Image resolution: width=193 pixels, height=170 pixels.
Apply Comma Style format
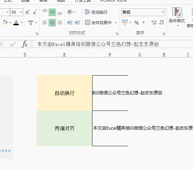(x=143, y=23)
